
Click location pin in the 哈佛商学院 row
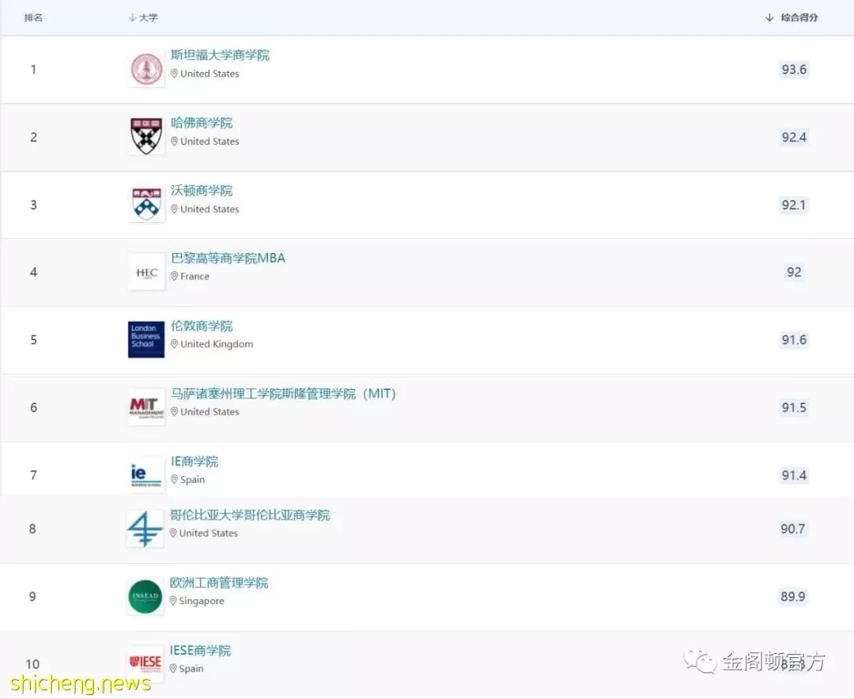[x=174, y=141]
